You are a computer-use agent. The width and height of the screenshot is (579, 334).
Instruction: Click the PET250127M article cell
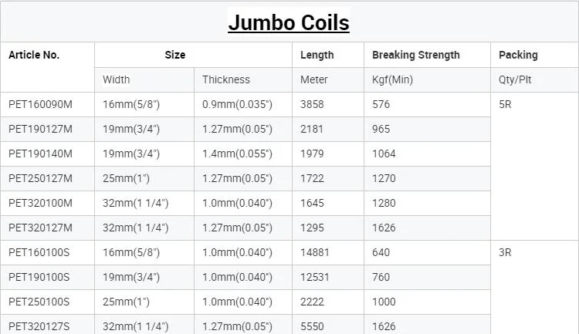click(40, 178)
